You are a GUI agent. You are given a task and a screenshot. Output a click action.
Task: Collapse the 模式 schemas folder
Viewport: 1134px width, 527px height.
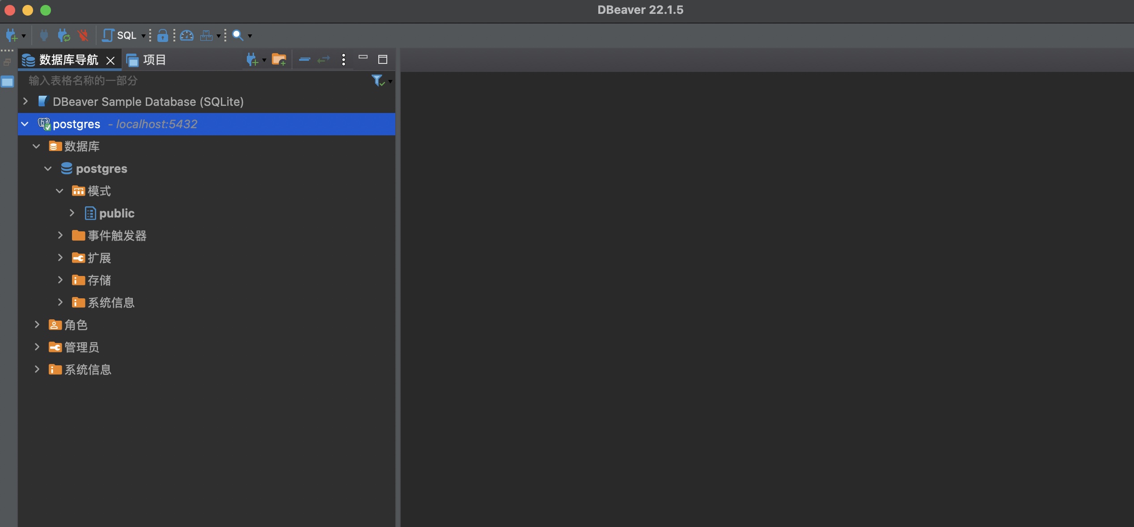(60, 191)
